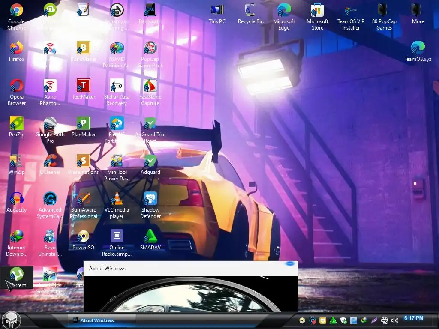439x329 pixels.
Task: Select the CCleaner desktop icon
Action: 50,161
